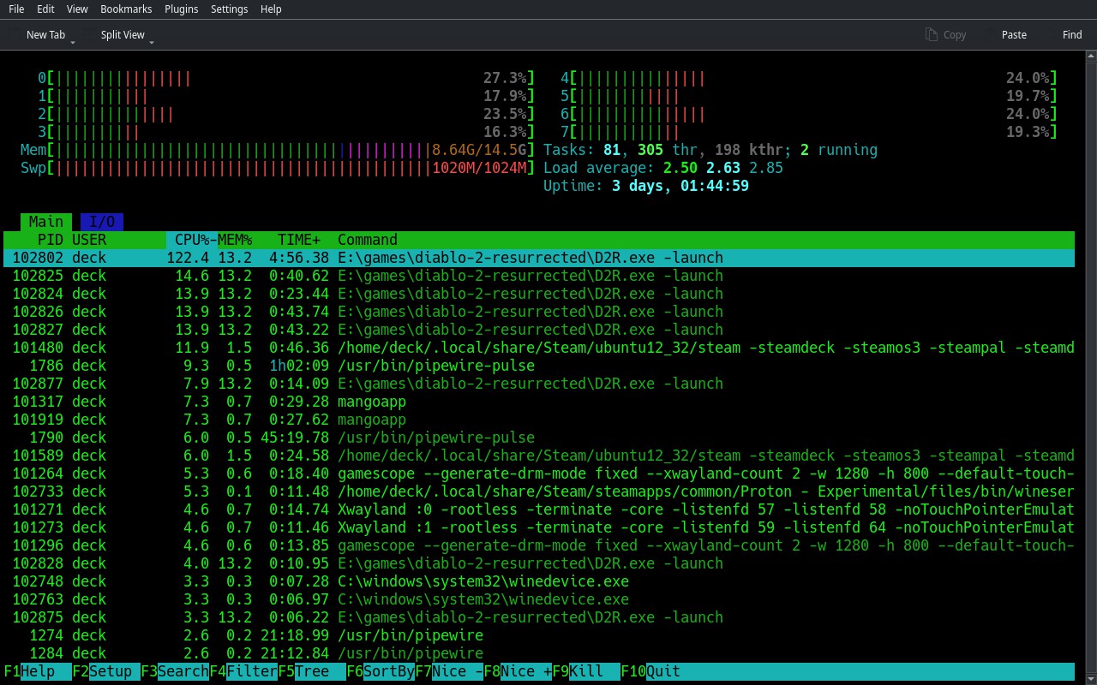
Task: Open the Settings menu
Action: 229,9
